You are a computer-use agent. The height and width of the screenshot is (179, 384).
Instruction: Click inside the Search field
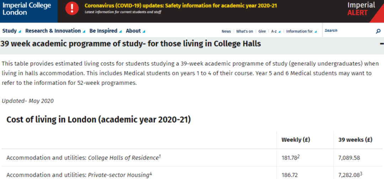(x=348, y=31)
